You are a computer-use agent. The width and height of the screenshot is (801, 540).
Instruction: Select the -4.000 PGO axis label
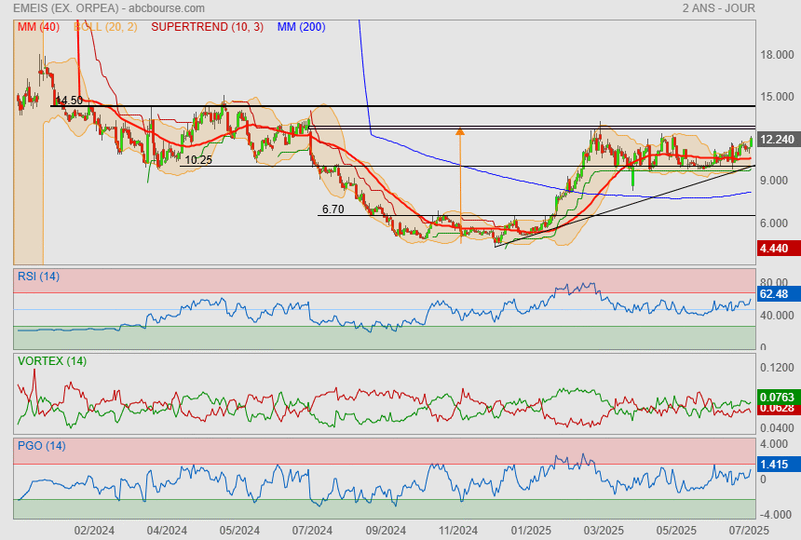point(776,515)
